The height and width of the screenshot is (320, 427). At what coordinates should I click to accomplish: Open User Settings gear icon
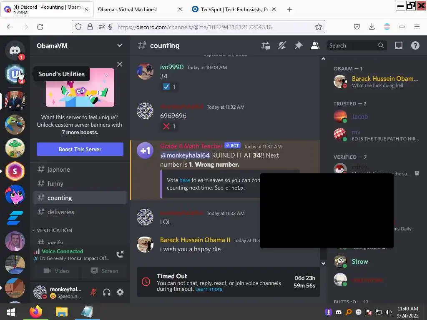pos(120,292)
